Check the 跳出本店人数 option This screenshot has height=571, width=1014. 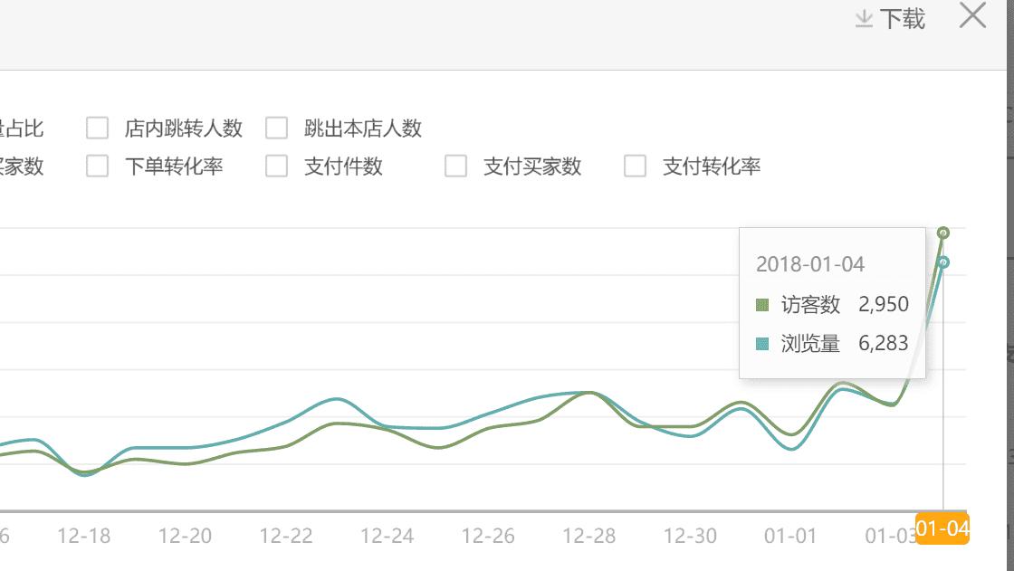coord(277,128)
